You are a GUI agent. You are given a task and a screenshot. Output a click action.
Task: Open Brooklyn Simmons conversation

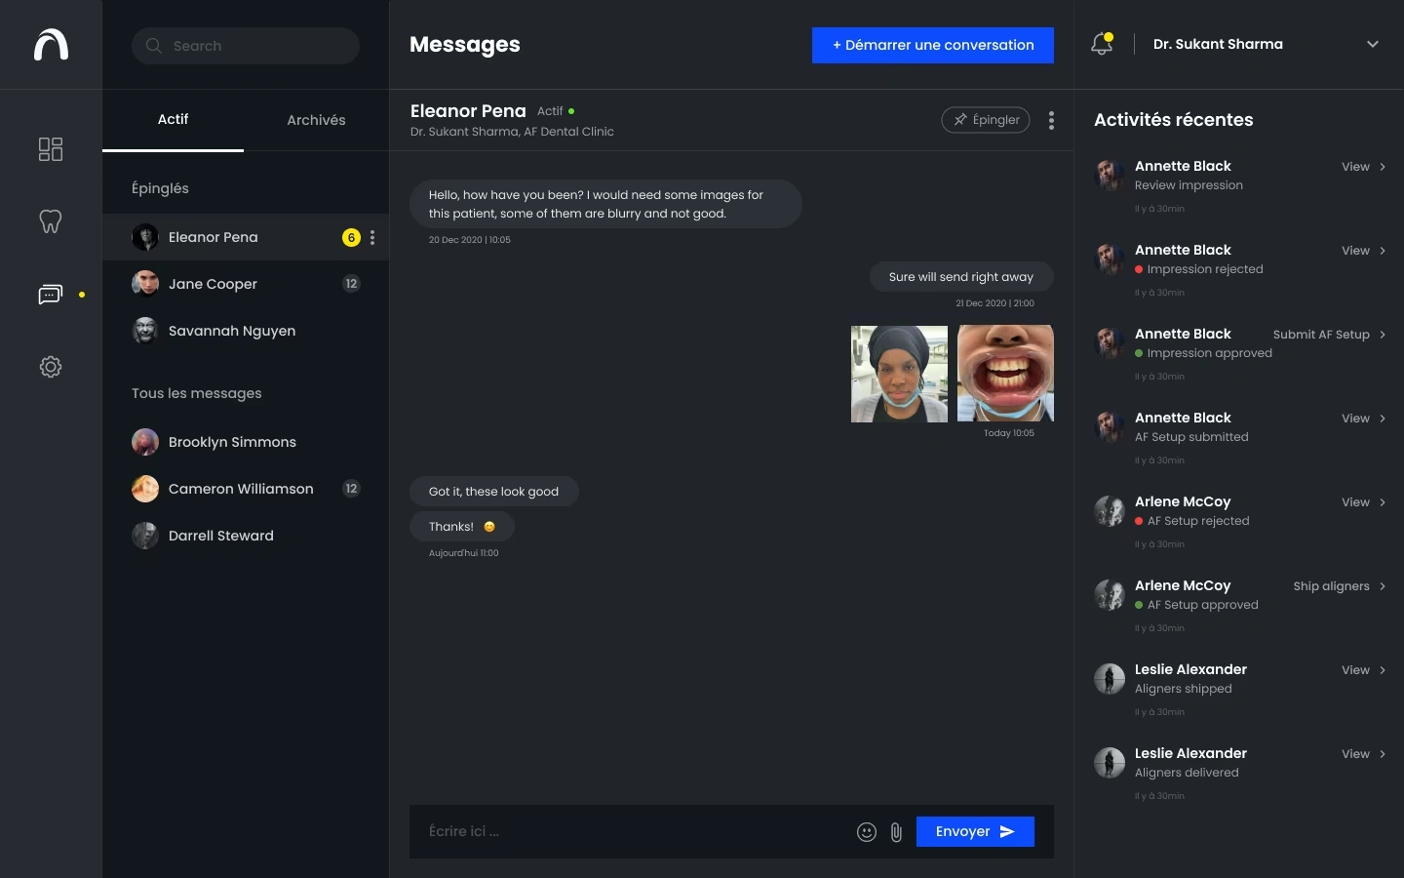click(x=246, y=442)
